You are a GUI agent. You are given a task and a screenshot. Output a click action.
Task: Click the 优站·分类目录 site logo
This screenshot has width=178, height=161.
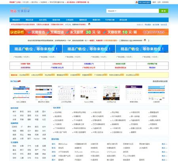(20, 11)
